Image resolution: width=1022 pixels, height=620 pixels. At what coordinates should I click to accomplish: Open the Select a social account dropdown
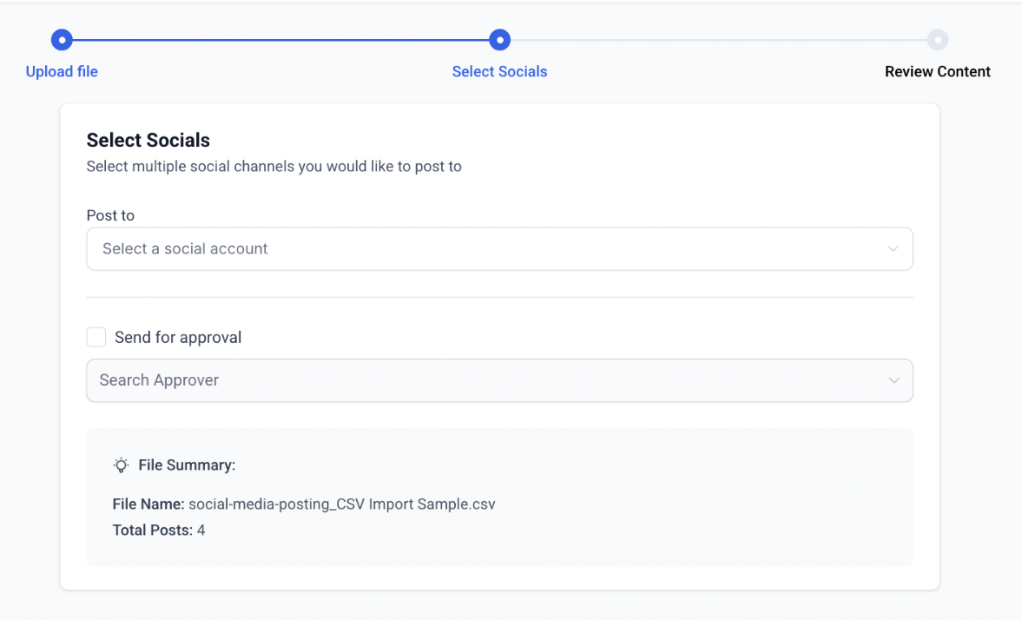500,249
